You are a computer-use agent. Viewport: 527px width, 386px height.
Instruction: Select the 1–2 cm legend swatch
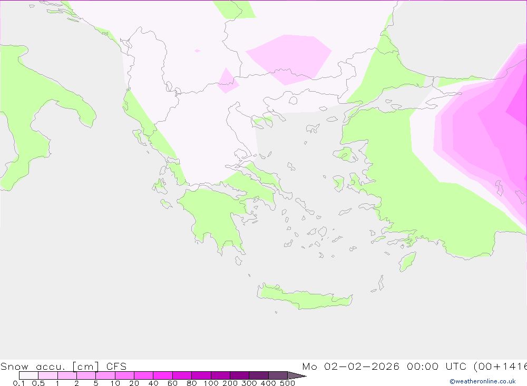[67, 375]
